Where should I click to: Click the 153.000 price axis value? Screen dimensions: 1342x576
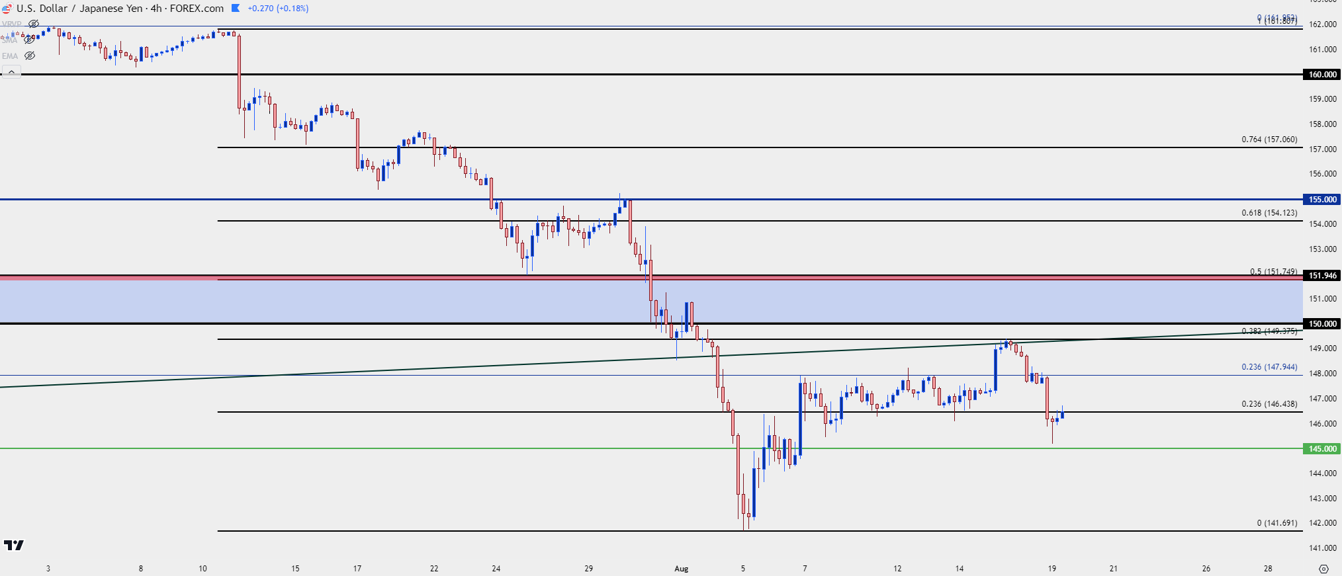tap(1323, 249)
